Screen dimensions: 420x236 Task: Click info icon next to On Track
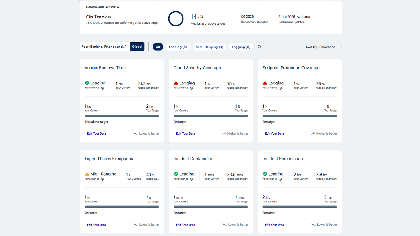click(109, 17)
